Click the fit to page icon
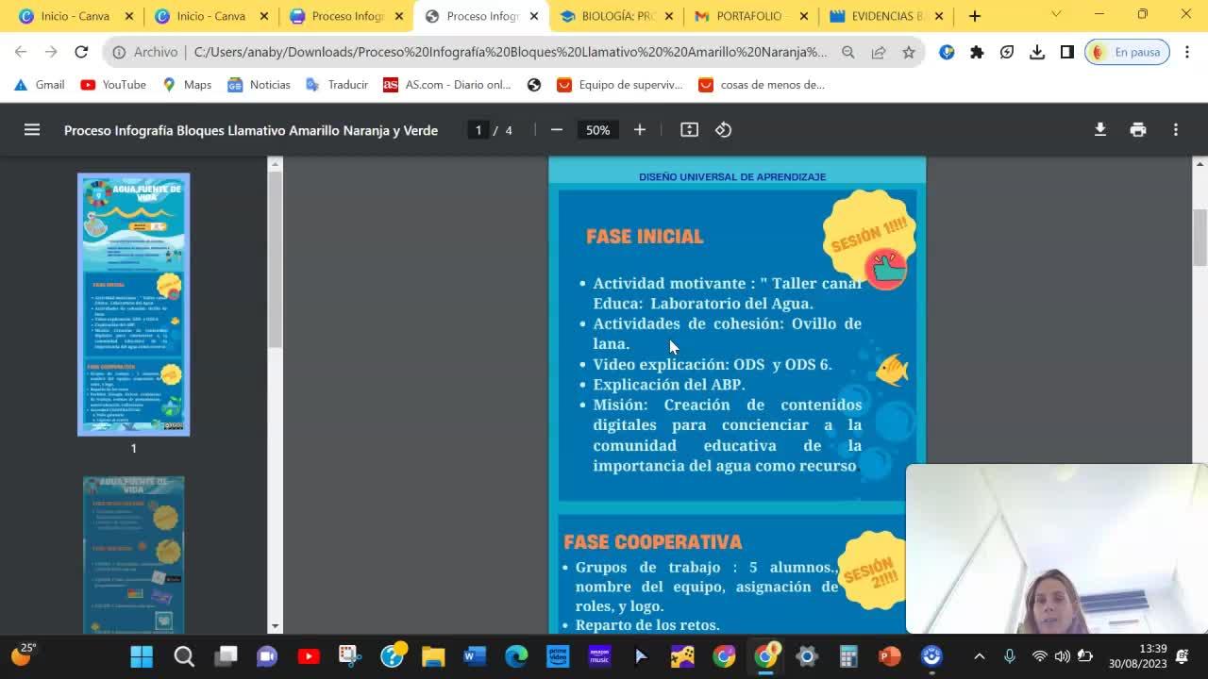This screenshot has height=679, width=1208. [690, 130]
